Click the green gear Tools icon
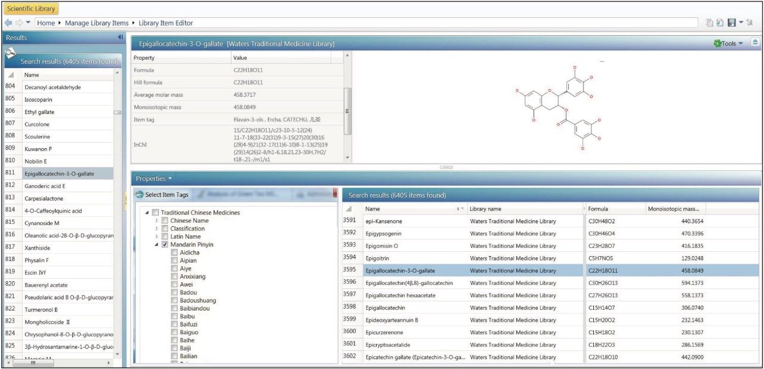This screenshot has width=764, height=369. pos(717,44)
